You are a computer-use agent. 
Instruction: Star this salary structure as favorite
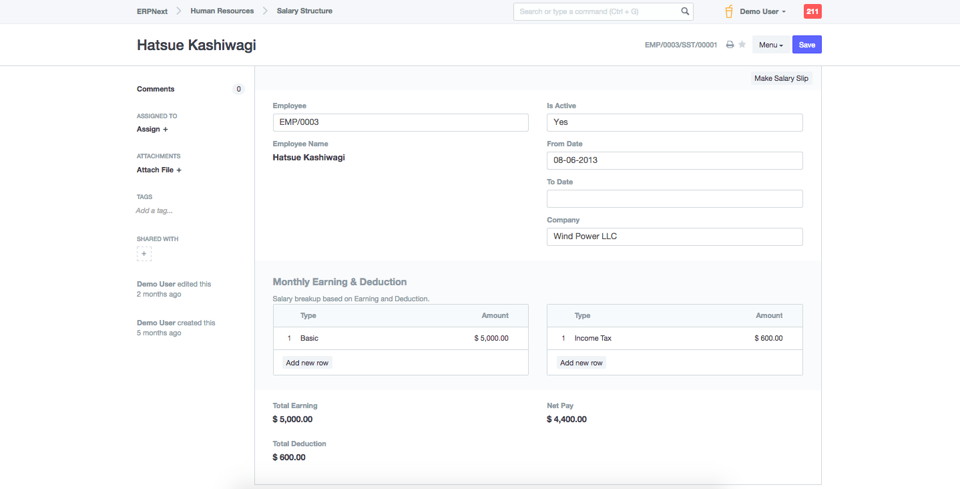pyautogui.click(x=742, y=45)
